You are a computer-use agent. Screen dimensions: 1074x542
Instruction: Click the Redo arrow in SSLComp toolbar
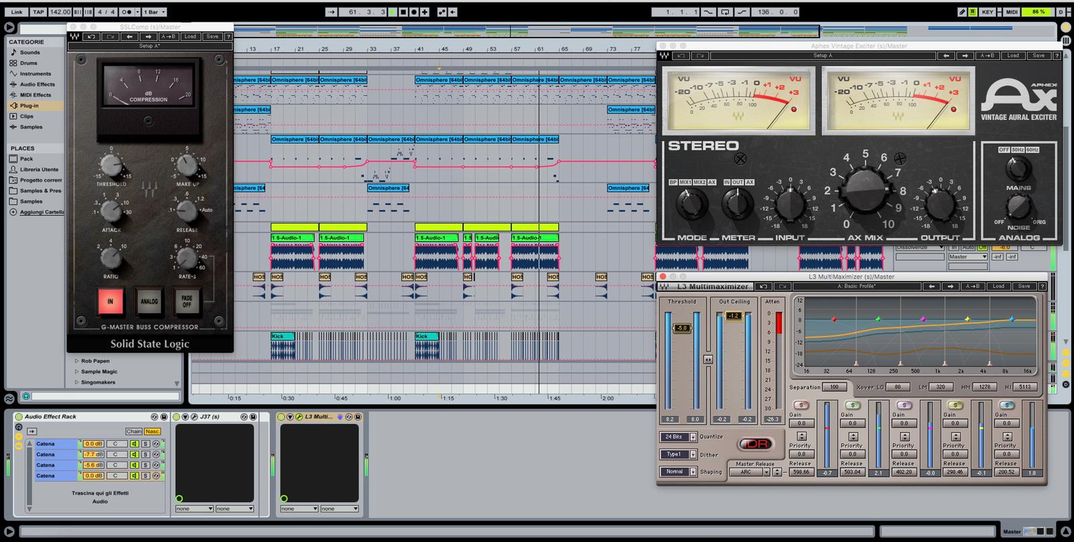point(111,36)
